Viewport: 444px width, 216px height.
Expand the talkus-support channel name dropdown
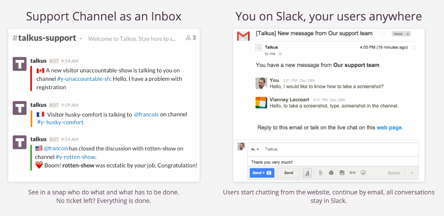coord(80,38)
